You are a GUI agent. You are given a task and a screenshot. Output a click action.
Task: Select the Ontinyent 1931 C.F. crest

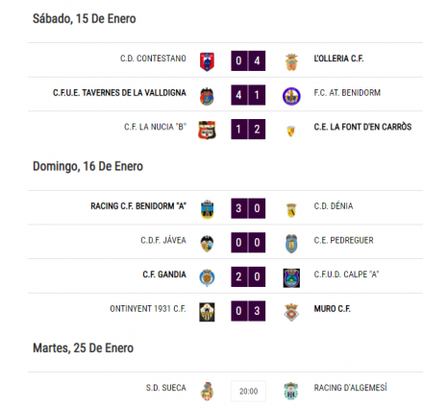(207, 312)
